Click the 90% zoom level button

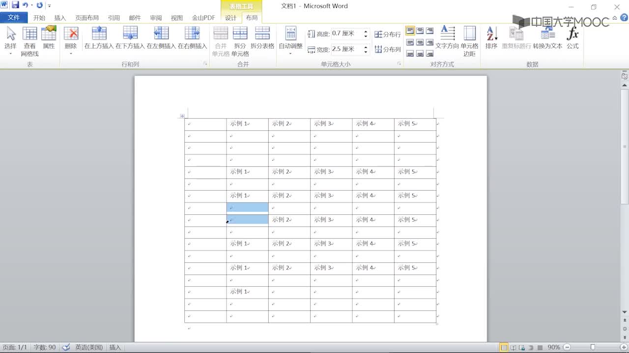coord(554,347)
